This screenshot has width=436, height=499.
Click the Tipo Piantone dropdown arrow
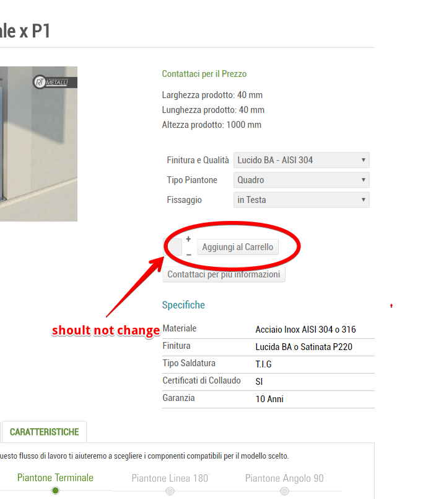(364, 180)
